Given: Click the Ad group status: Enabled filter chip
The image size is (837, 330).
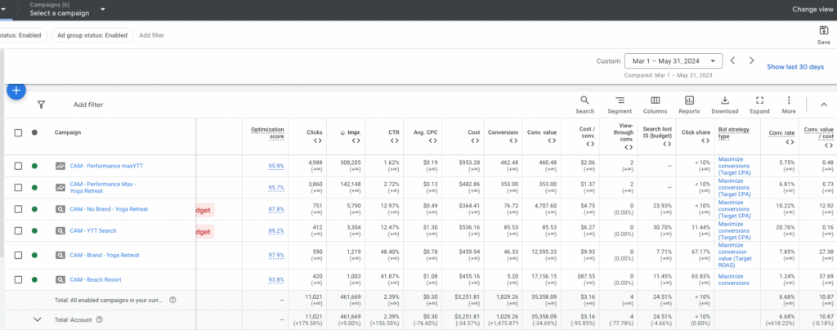Looking at the screenshot, I should point(92,35).
